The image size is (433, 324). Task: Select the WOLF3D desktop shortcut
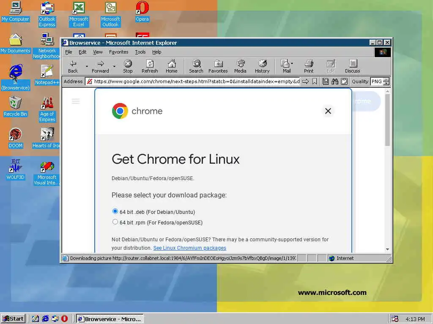(x=16, y=170)
